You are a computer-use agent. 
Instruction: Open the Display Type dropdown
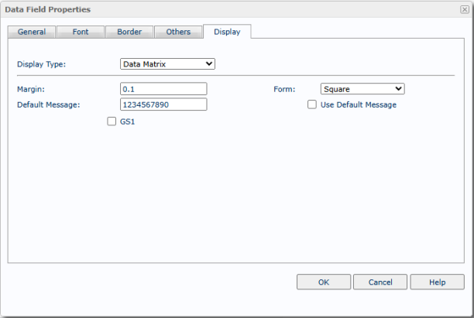click(167, 63)
